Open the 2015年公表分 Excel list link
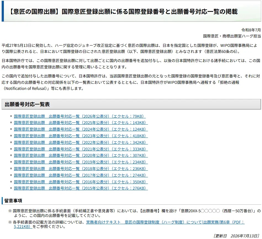 [81, 188]
